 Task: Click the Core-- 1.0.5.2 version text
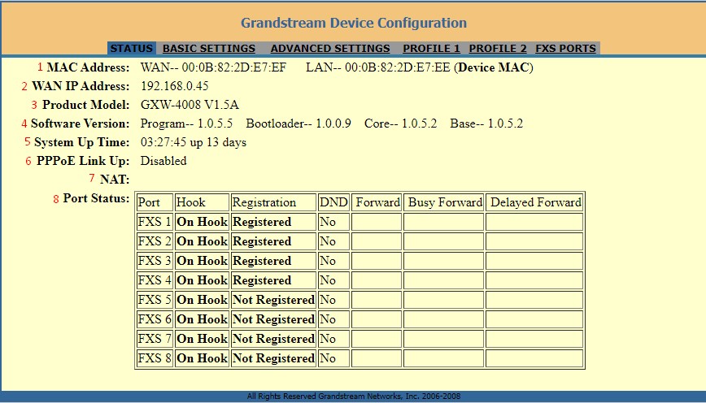[x=401, y=123]
